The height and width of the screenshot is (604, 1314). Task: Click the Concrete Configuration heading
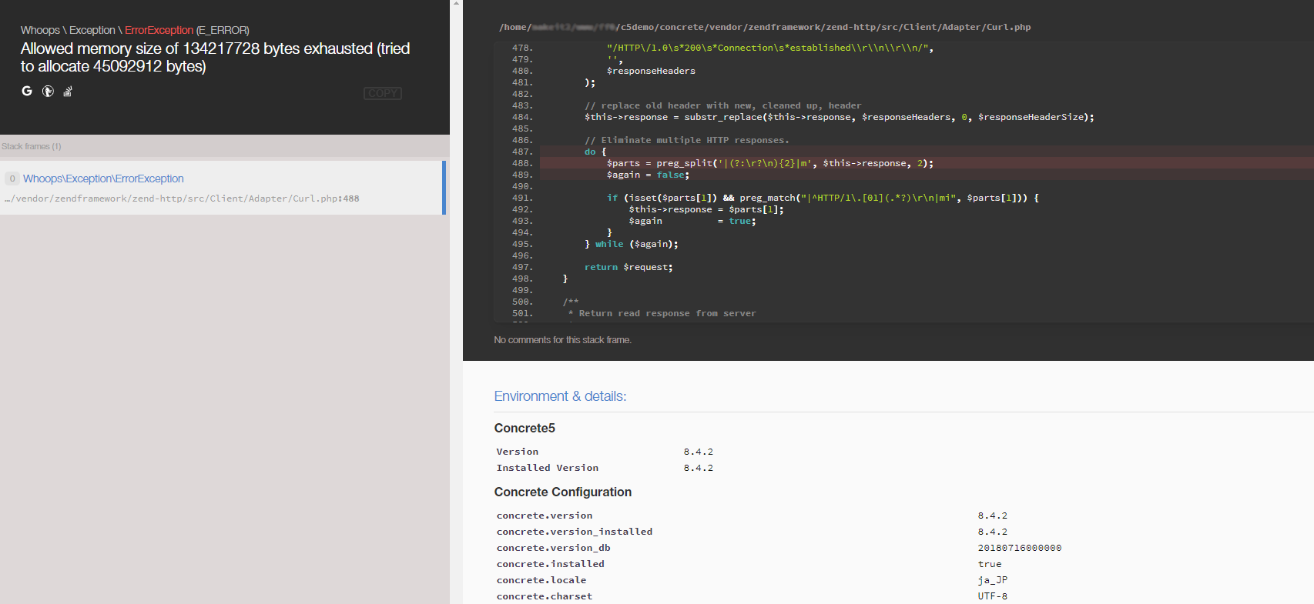coord(562,492)
